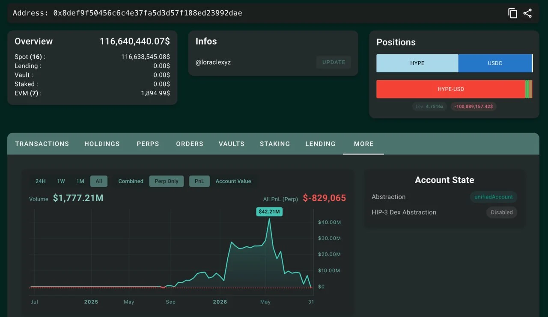Viewport: 548px width, 317px height.
Task: Click the red HYPE-USD perp position bar
Action: [451, 89]
